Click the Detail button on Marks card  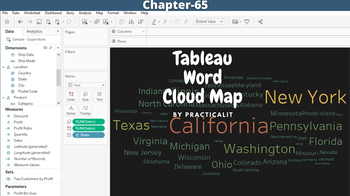point(71,110)
